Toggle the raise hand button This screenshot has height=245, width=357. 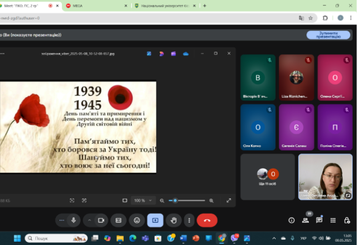pos(173,220)
